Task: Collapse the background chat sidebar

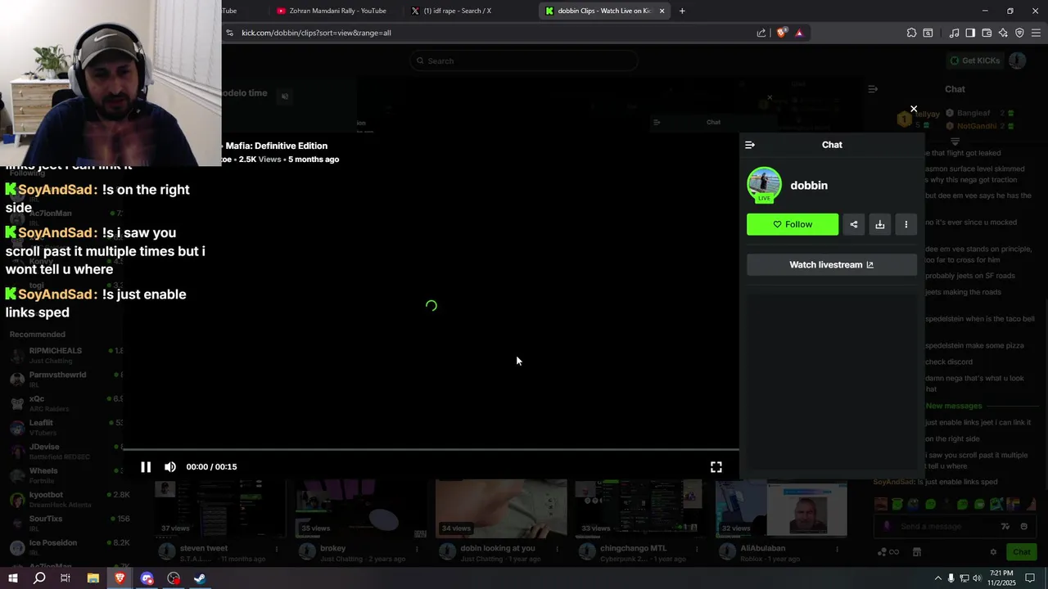Action: click(x=873, y=89)
